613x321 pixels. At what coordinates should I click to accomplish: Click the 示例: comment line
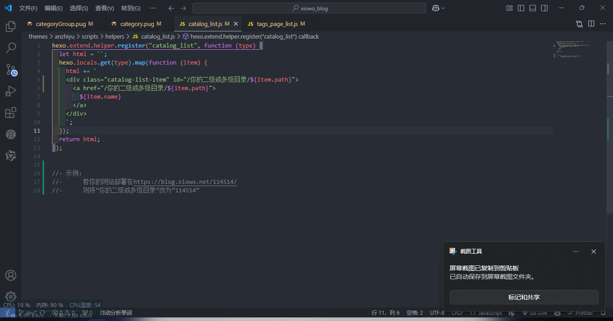click(x=67, y=174)
